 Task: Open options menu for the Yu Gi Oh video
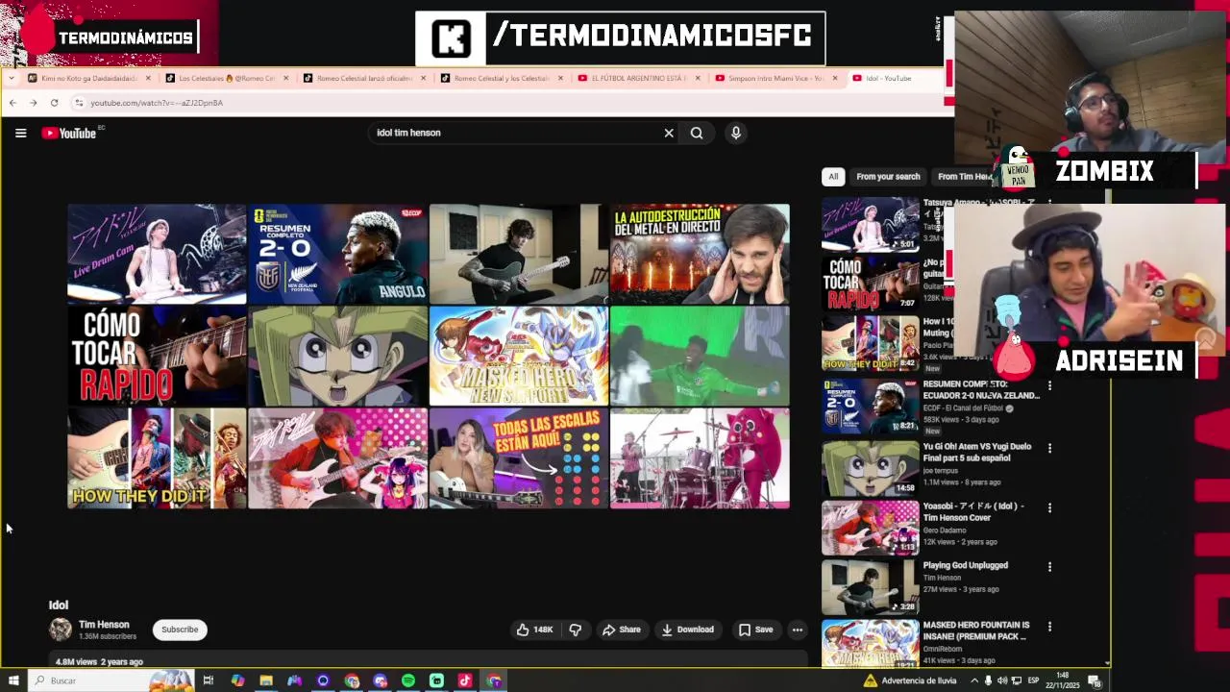[1049, 448]
